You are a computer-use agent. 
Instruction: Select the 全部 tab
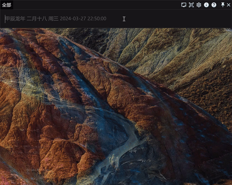pos(6,5)
